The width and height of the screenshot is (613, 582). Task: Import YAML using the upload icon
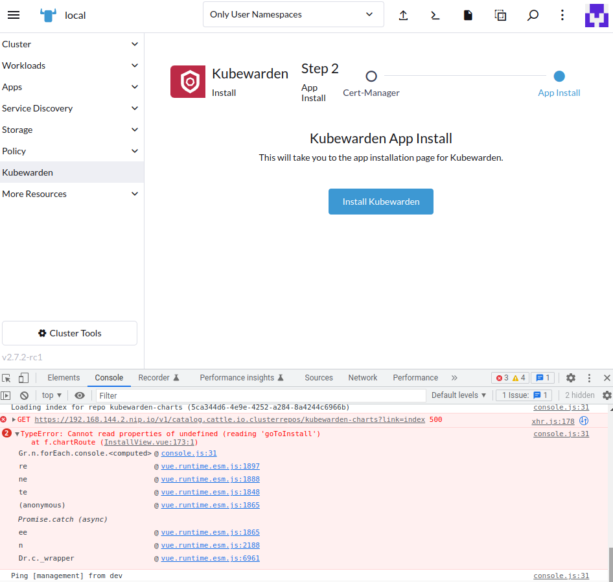403,15
